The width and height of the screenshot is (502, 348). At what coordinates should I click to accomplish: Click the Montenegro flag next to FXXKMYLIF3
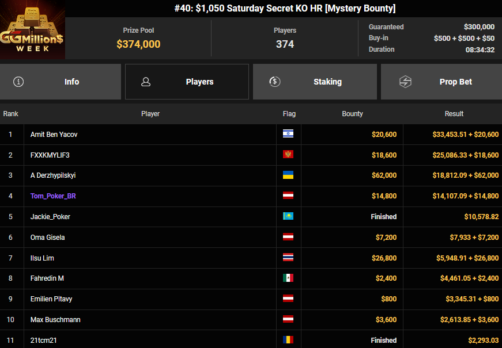coord(288,155)
